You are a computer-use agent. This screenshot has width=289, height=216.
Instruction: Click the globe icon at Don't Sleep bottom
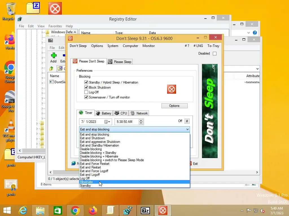tap(74, 163)
